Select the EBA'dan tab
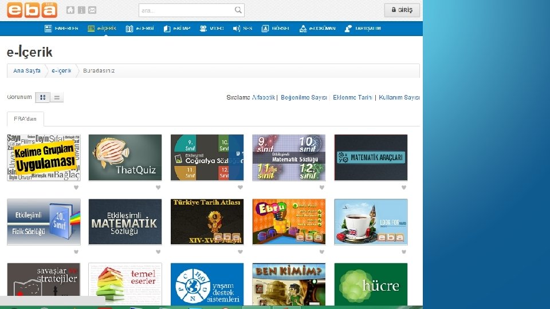Viewport: 550px width, 309px height. pyautogui.click(x=25, y=119)
